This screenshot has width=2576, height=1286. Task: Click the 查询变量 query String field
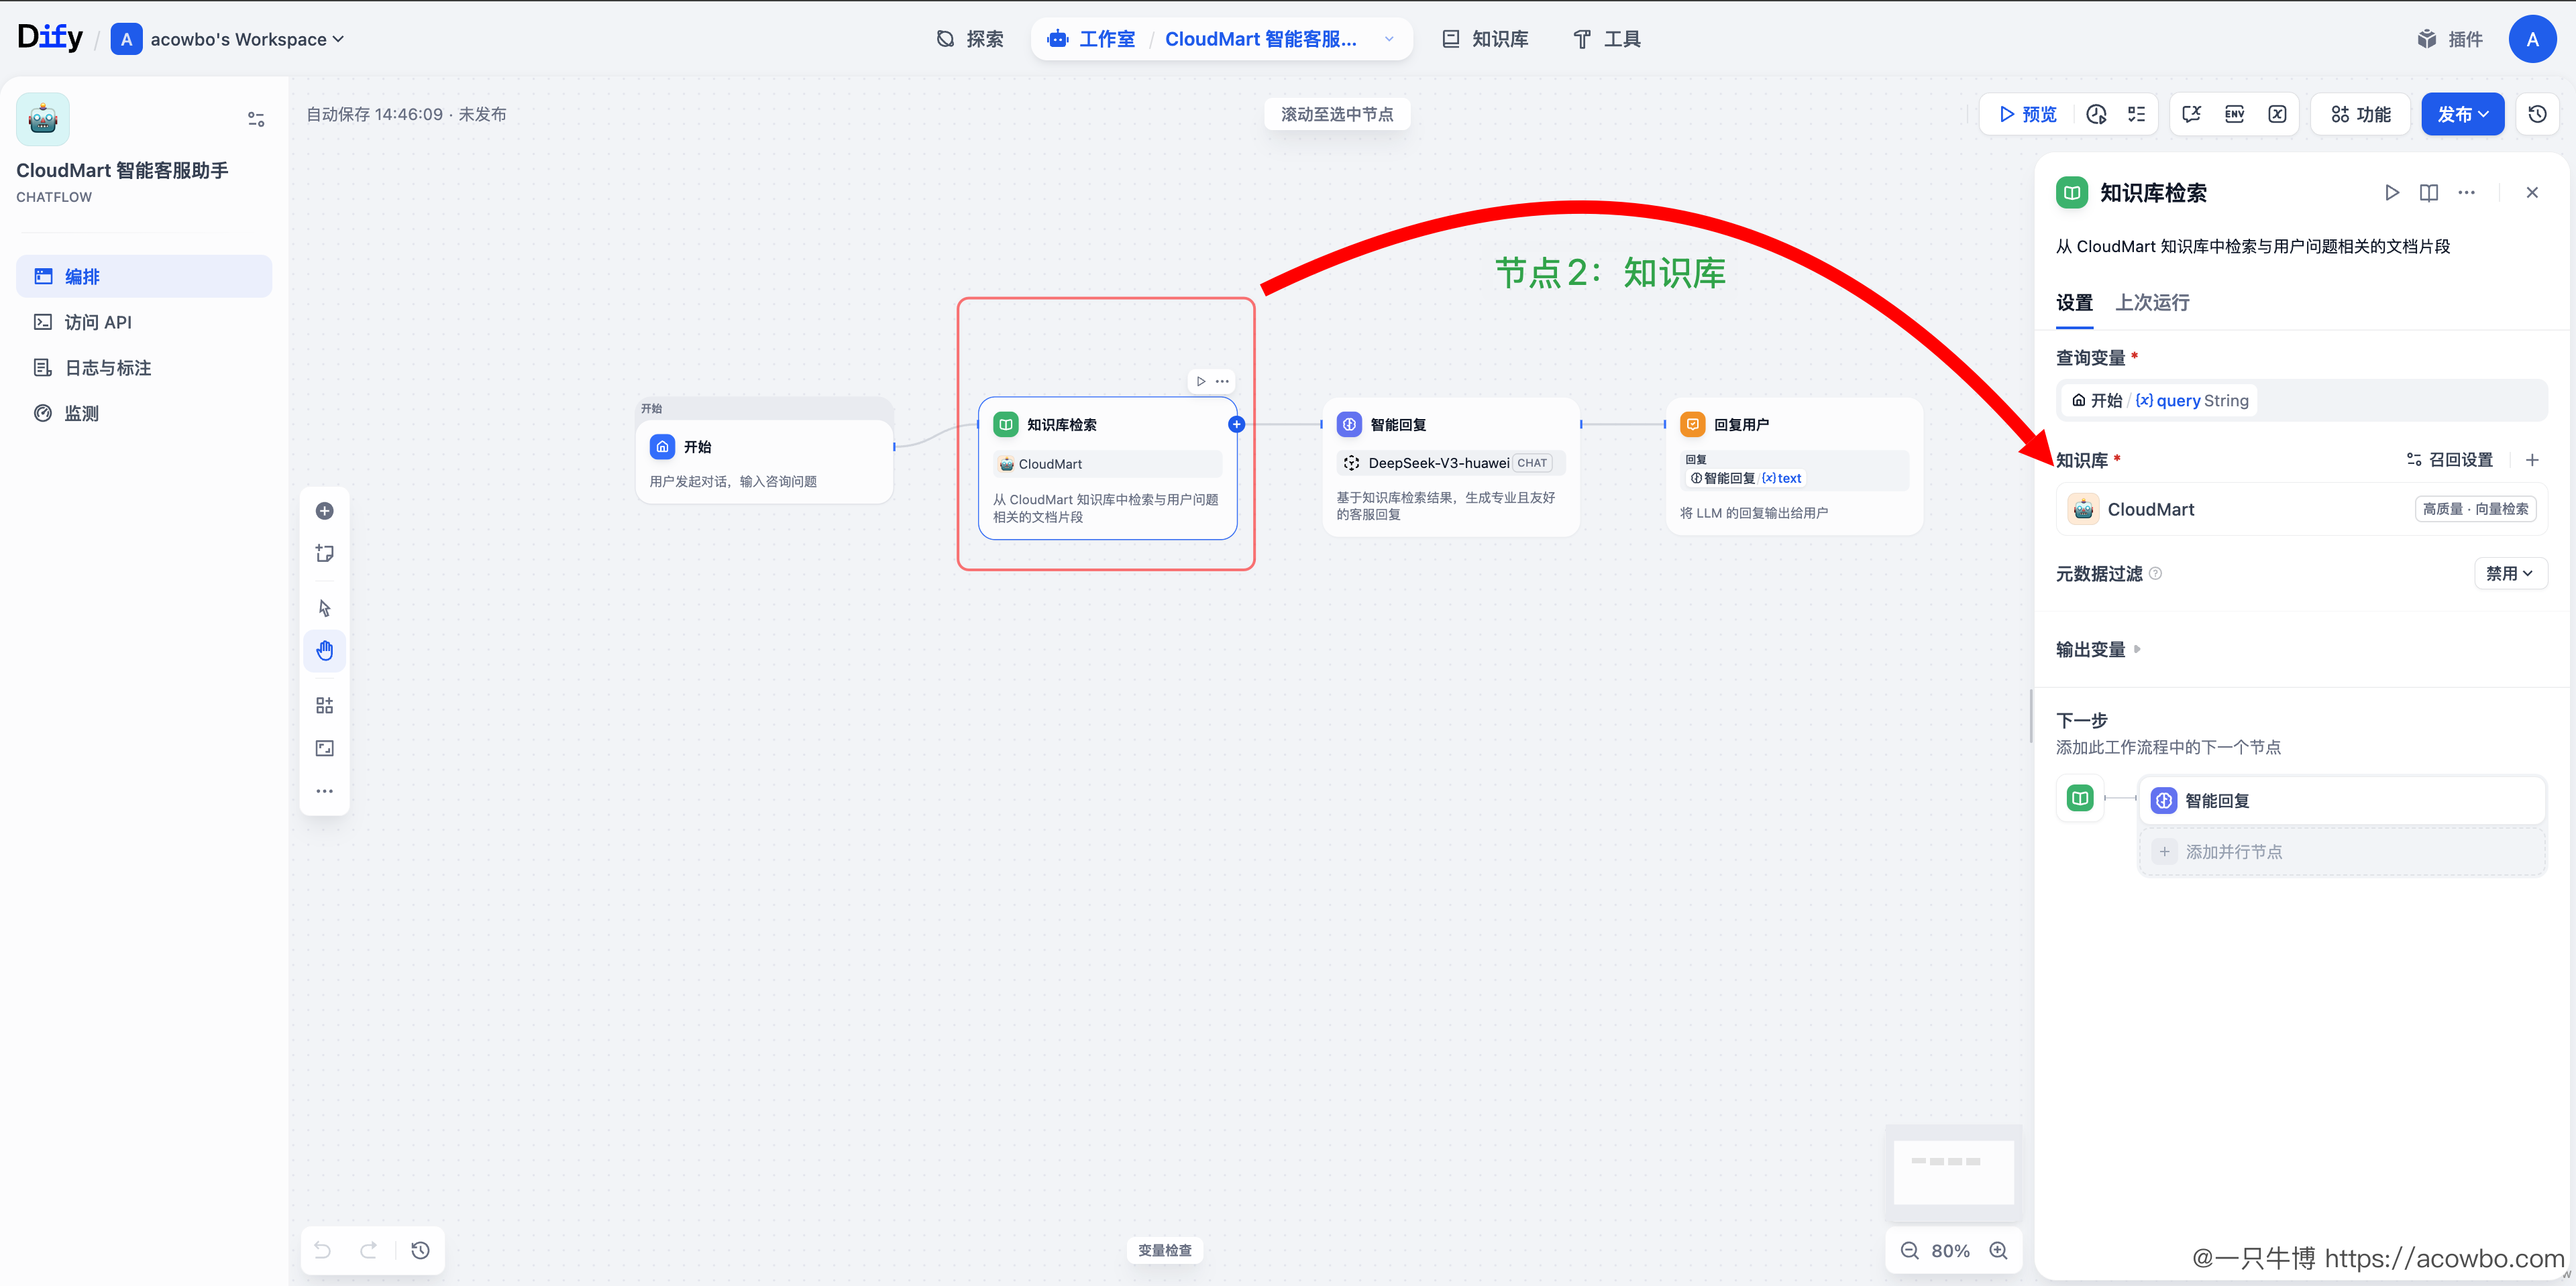coord(2301,401)
